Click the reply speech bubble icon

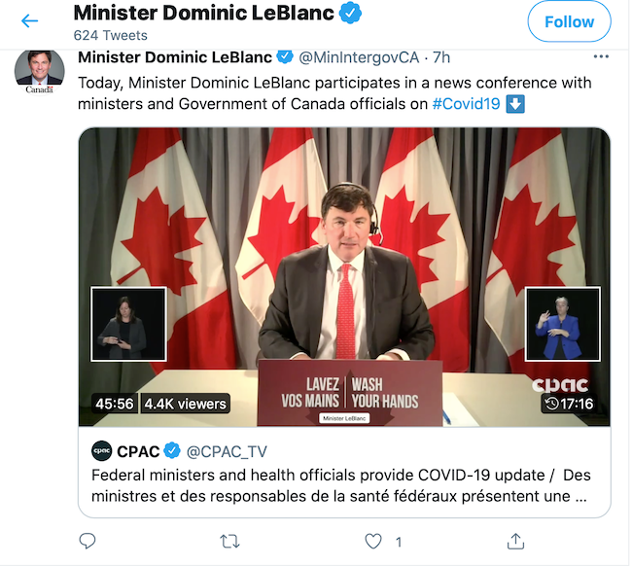pos(88,541)
